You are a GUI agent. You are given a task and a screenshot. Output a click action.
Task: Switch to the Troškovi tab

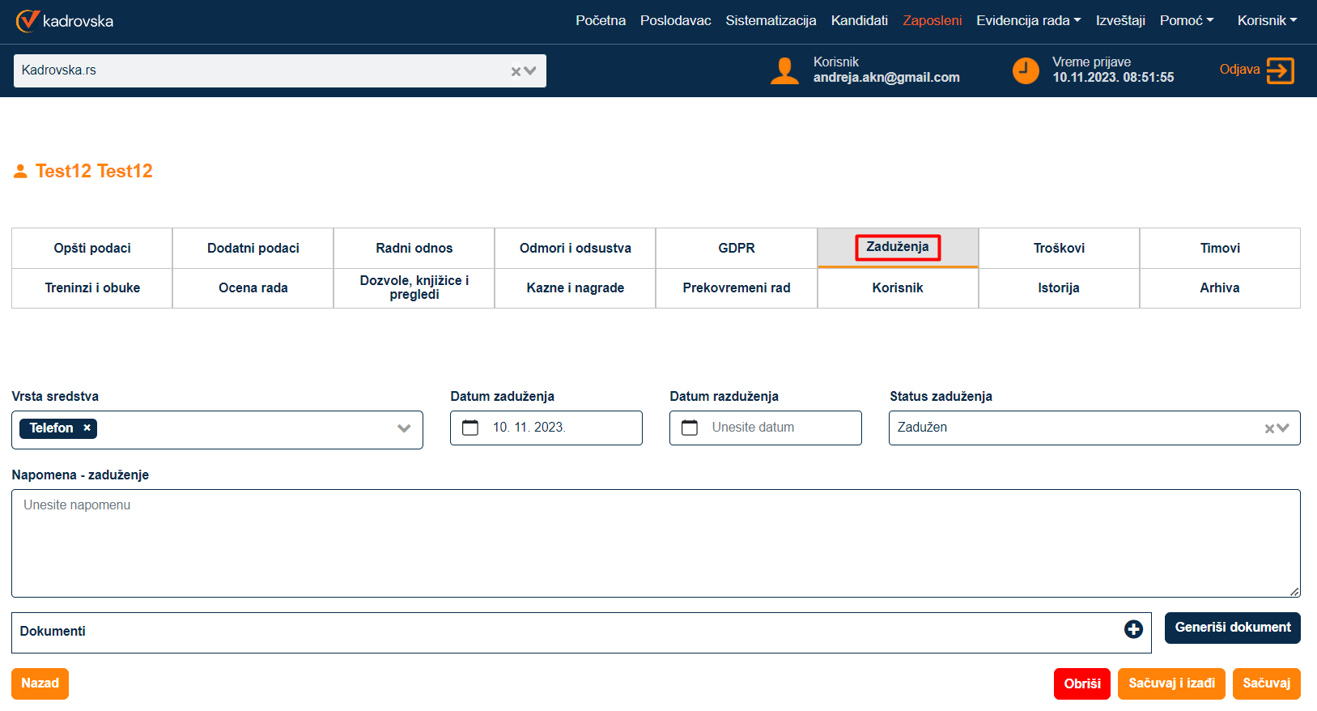(1058, 248)
